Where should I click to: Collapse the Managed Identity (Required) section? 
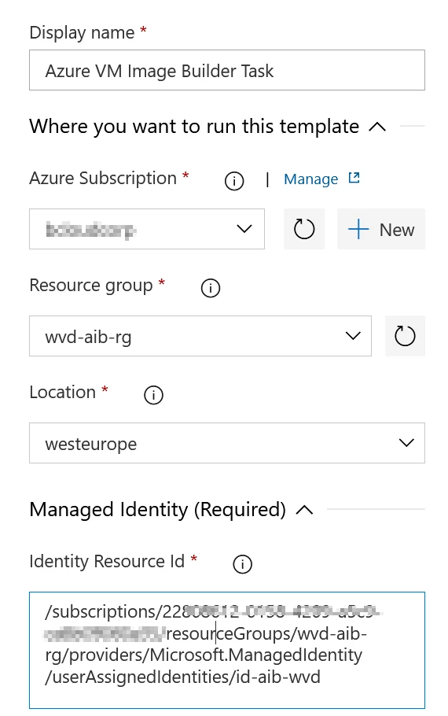pyautogui.click(x=304, y=510)
